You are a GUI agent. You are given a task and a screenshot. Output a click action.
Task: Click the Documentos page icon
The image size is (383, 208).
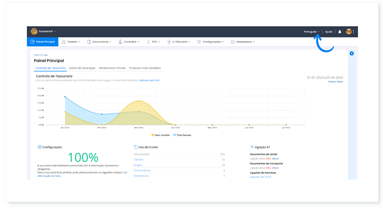(x=89, y=42)
